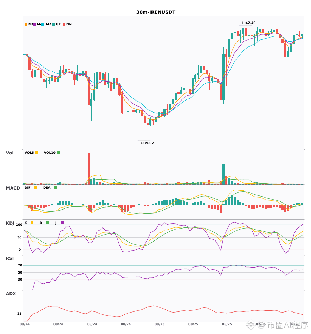Click the 100 axis value in KDJ
This screenshot has width=311, height=334.
pos(19,225)
